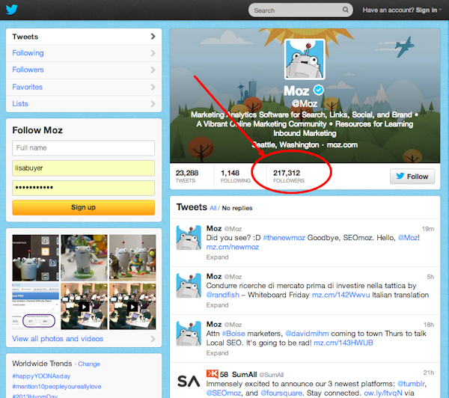
Task: Show All tweets filter
Action: pyautogui.click(x=213, y=208)
